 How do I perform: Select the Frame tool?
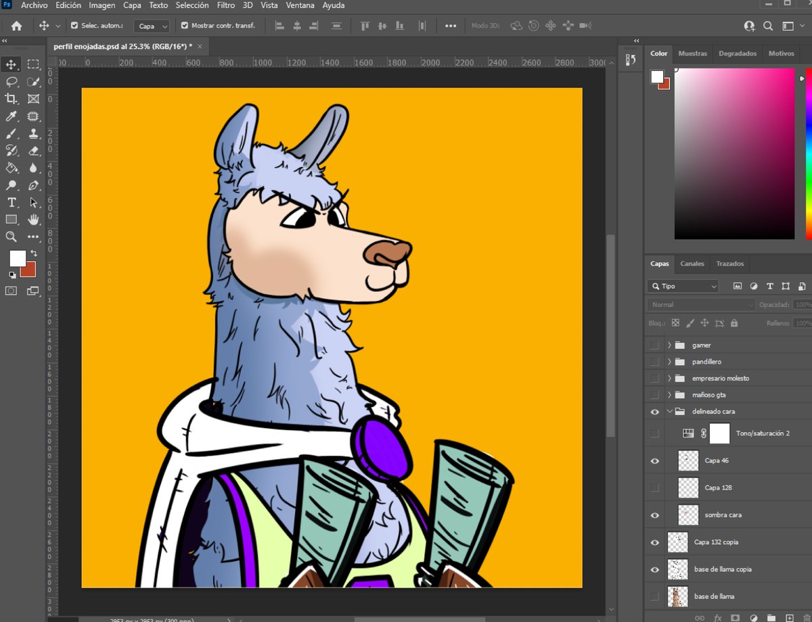[x=33, y=99]
